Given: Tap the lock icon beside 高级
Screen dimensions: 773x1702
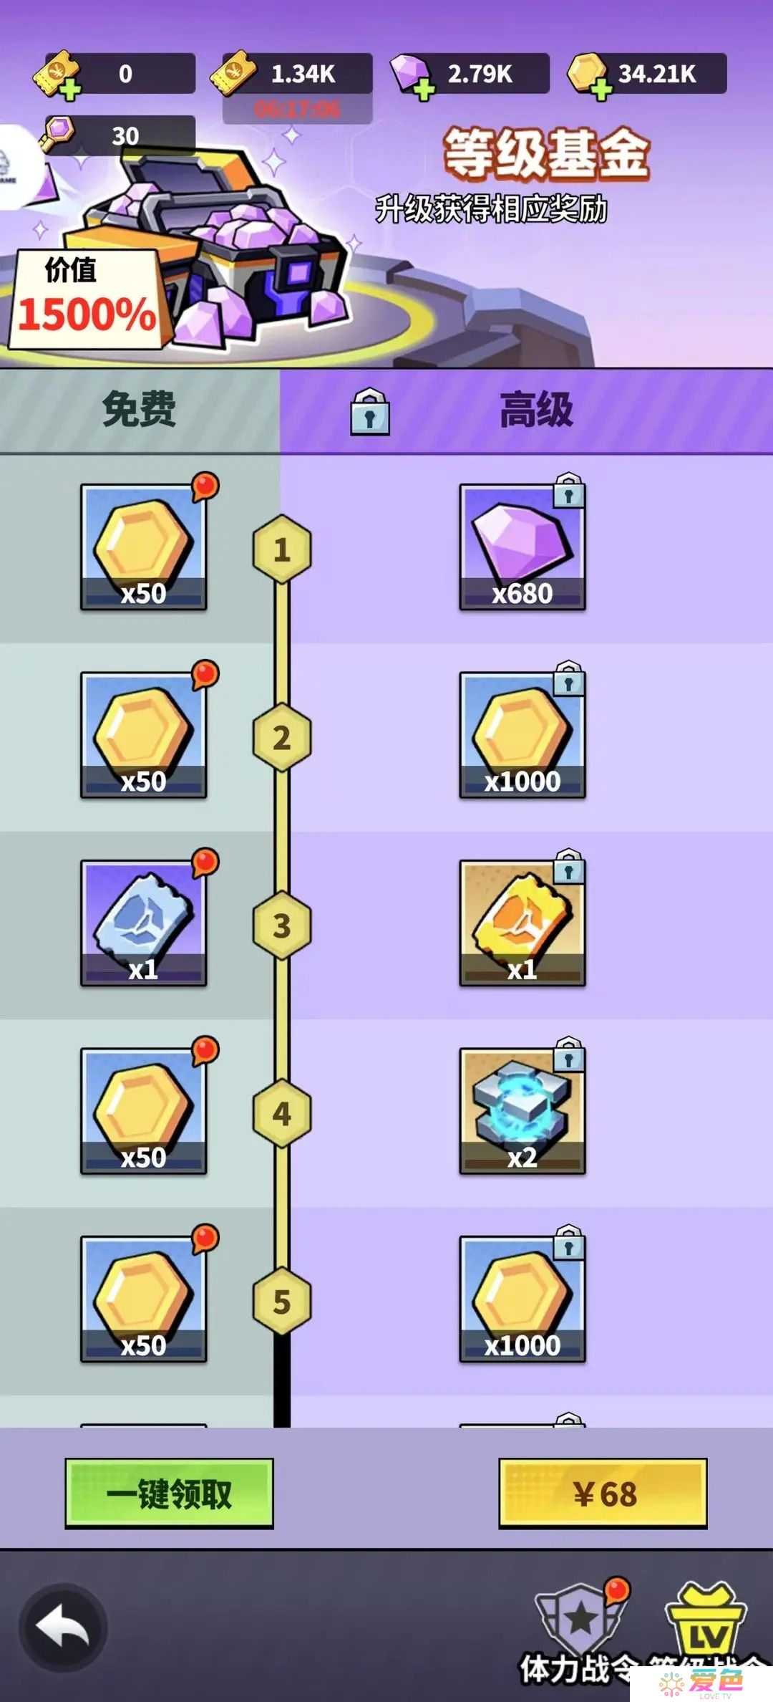Looking at the screenshot, I should pos(370,411).
